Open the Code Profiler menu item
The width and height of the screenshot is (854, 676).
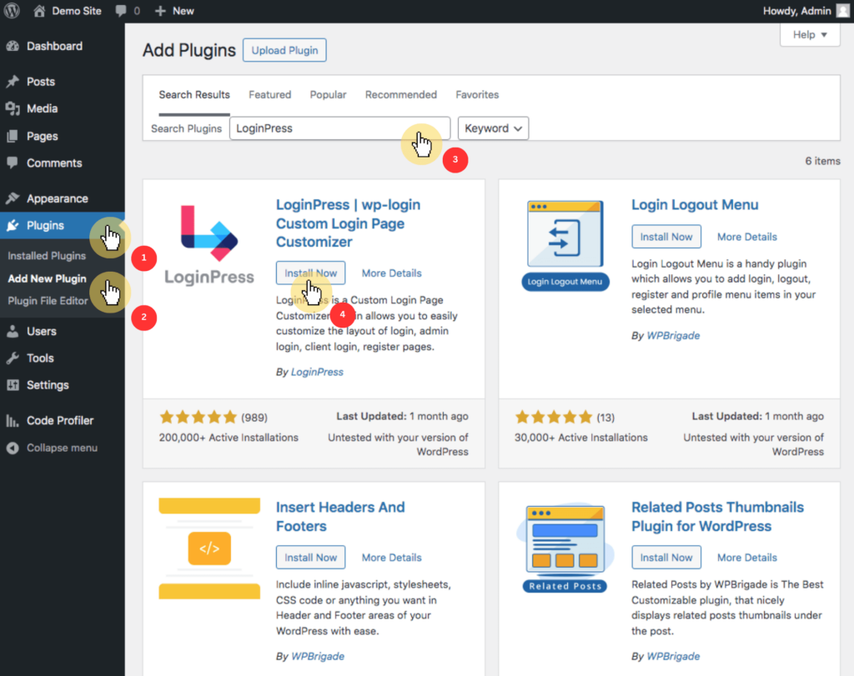pos(60,420)
